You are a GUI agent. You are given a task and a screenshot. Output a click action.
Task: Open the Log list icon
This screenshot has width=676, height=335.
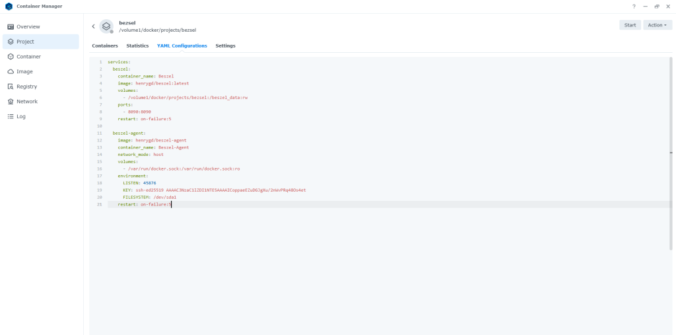pos(11,116)
